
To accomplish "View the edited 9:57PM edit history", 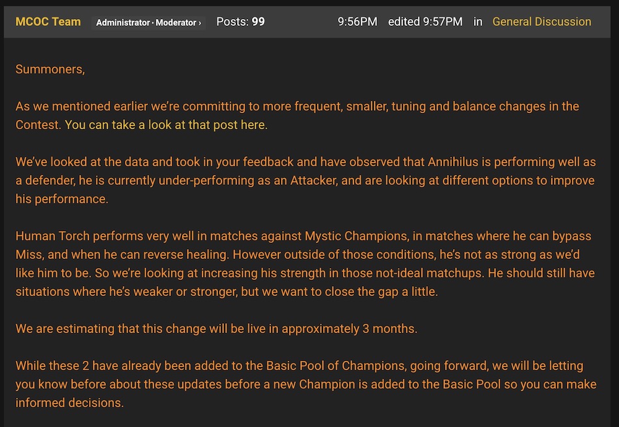I will point(425,22).
